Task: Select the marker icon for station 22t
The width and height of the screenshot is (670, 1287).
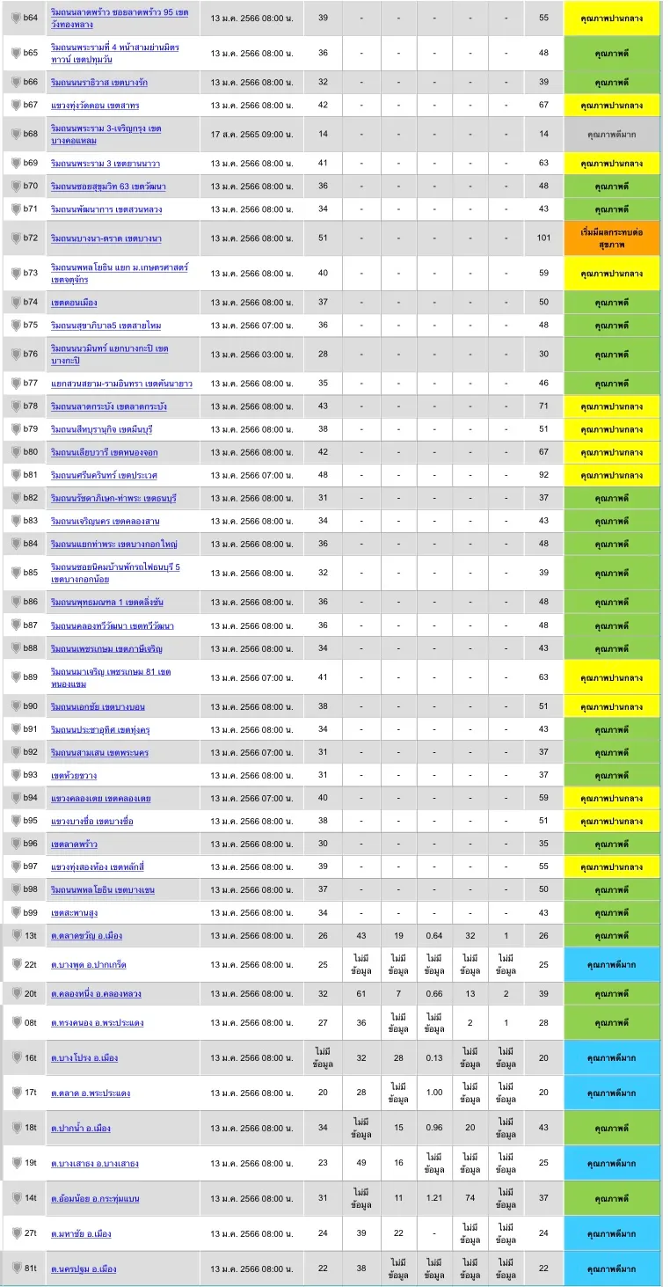Action: click(x=16, y=964)
